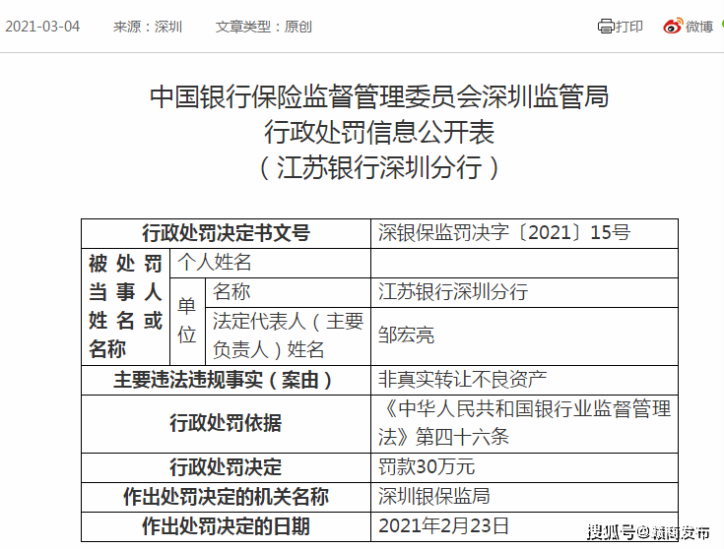Click the cell 行政处罚决定
Image resolution: width=724 pixels, height=549 pixels.
pos(226,467)
